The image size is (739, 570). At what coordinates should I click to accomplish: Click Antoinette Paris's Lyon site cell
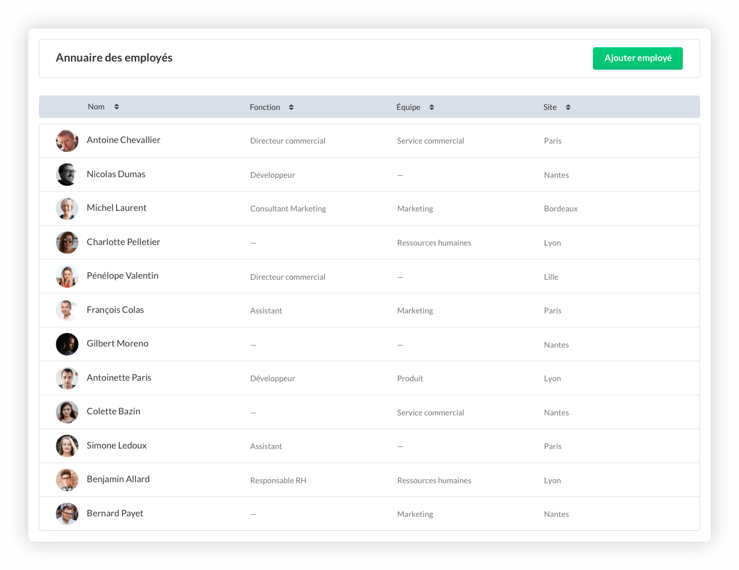tap(552, 379)
